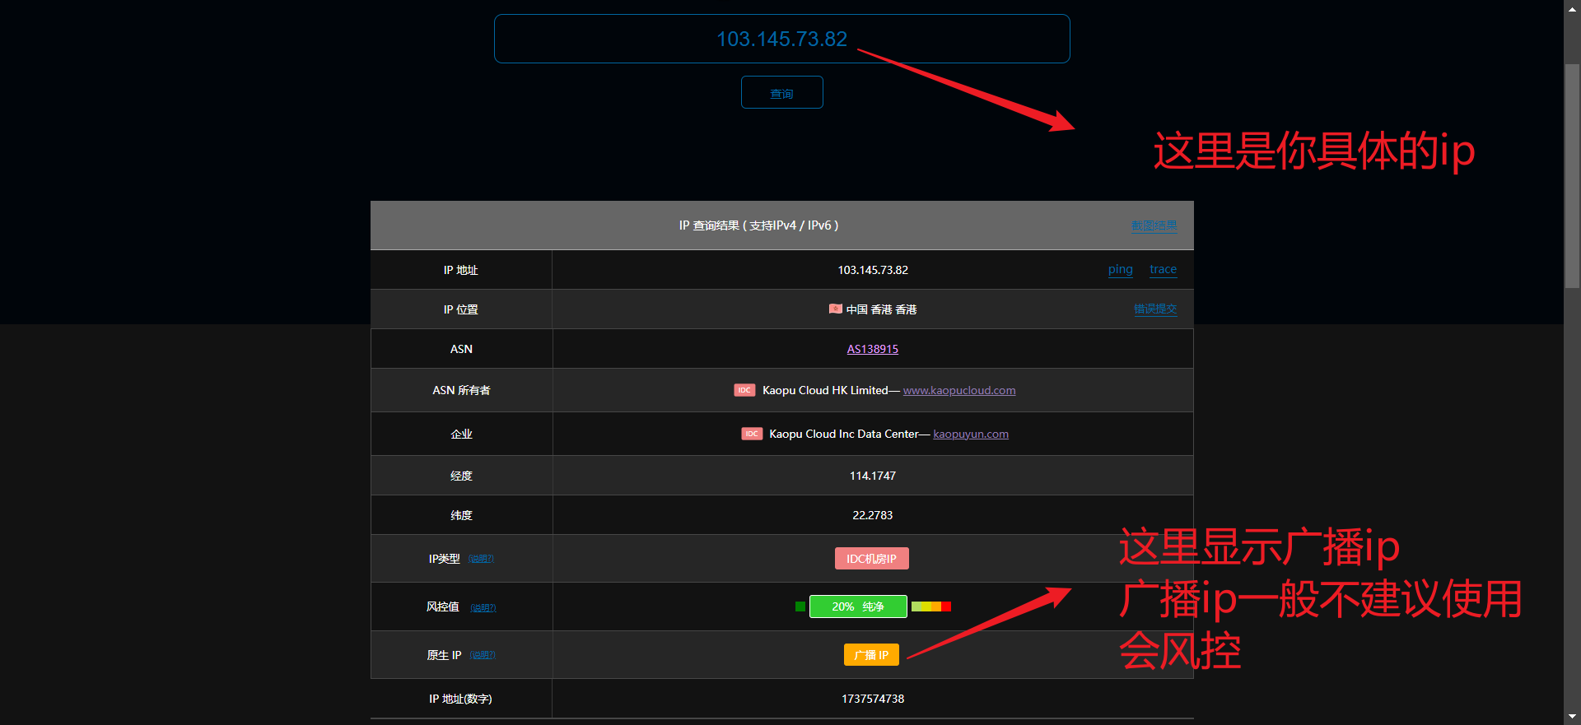Click the IDC badge beside Kaopu Cloud Inc
Screen dimensions: 1581x725
752,434
